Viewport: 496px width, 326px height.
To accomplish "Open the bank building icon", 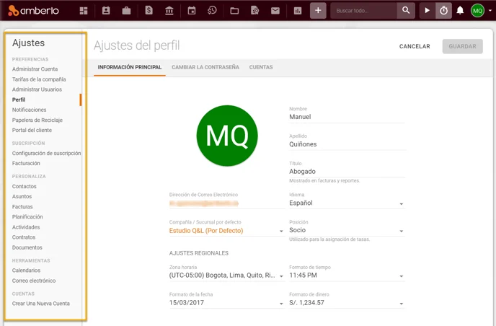I will 169,11.
